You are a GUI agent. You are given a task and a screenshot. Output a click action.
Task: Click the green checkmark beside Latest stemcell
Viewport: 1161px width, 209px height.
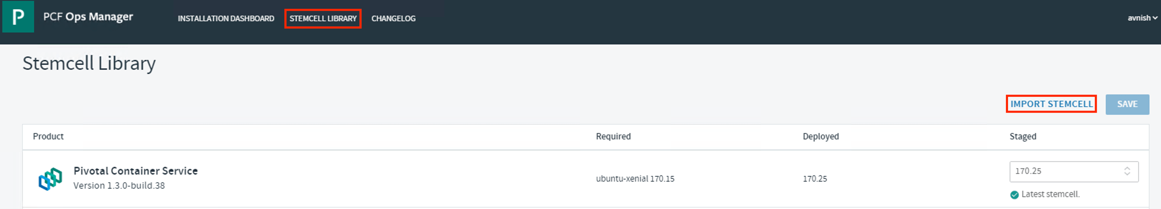1014,195
